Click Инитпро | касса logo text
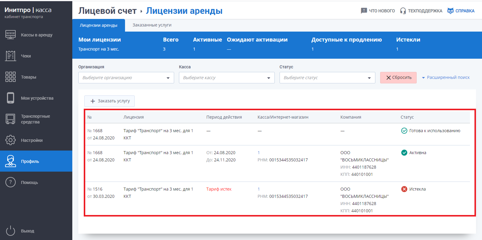 click(28, 10)
